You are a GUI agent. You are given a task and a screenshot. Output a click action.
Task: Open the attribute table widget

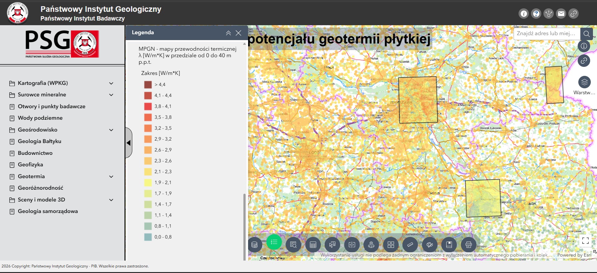(313, 245)
